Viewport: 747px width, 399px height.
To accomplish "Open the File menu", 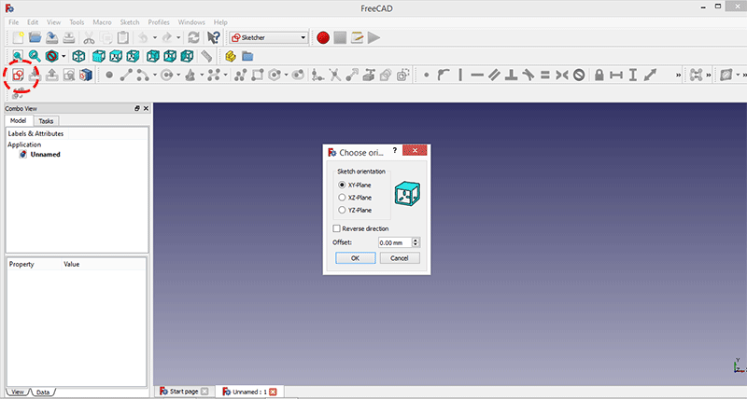I will click(14, 22).
